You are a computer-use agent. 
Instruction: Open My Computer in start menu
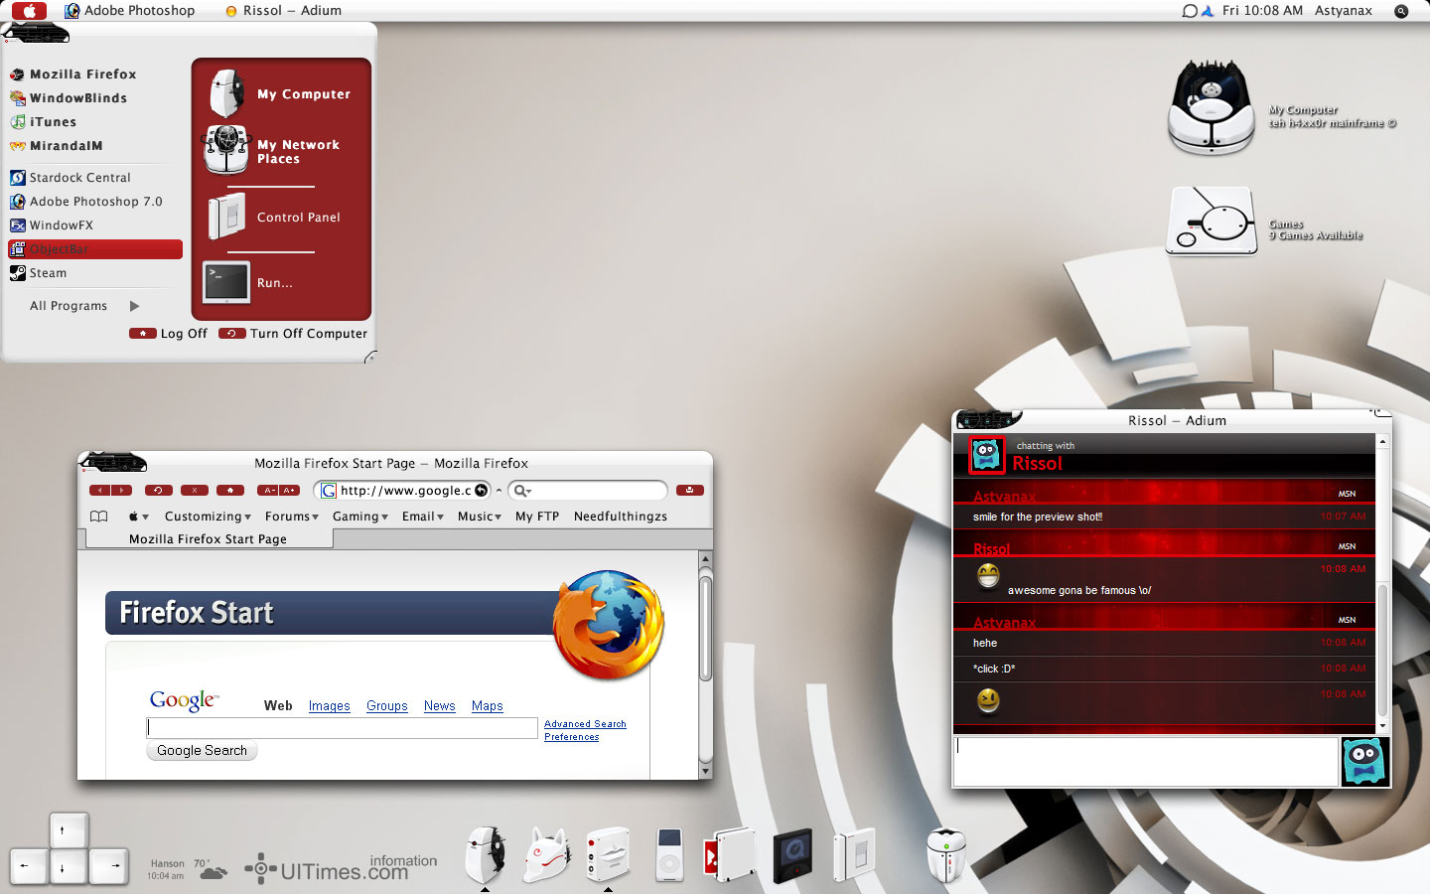[281, 94]
